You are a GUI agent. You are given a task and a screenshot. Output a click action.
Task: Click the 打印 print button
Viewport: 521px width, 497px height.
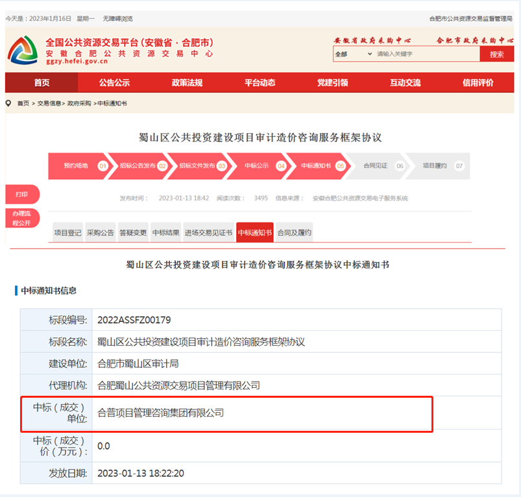coord(22,195)
